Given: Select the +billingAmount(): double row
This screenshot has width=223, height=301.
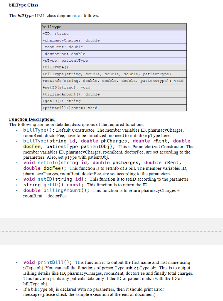Looking at the screenshot, I should 114,94.
